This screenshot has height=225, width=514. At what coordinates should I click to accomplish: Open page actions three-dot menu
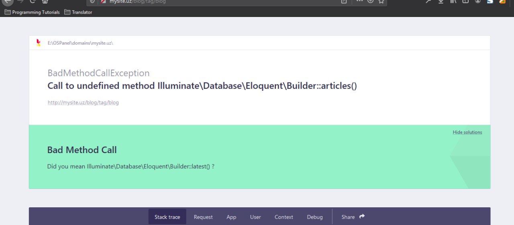359,1
